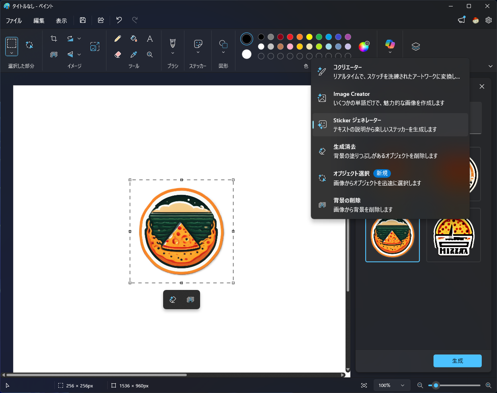Select the Pencil tool
This screenshot has height=393, width=497.
(x=118, y=38)
